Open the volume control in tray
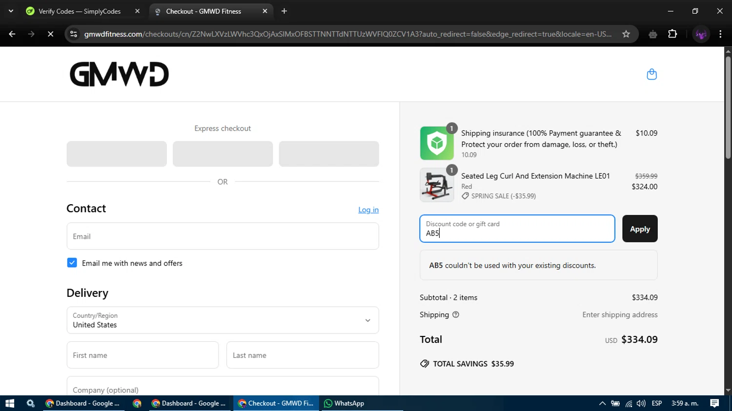This screenshot has width=732, height=411. click(x=641, y=403)
